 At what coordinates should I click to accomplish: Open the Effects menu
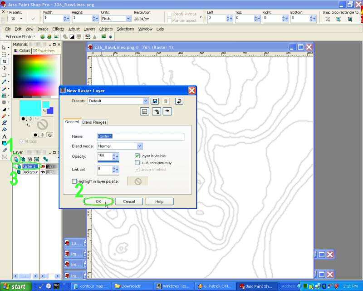click(x=58, y=29)
